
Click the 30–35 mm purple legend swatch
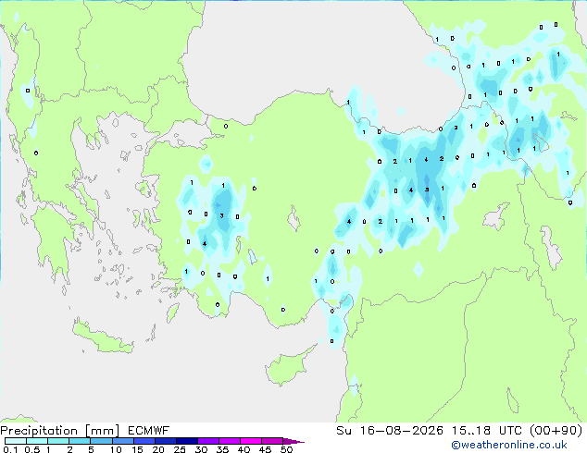click(207, 441)
